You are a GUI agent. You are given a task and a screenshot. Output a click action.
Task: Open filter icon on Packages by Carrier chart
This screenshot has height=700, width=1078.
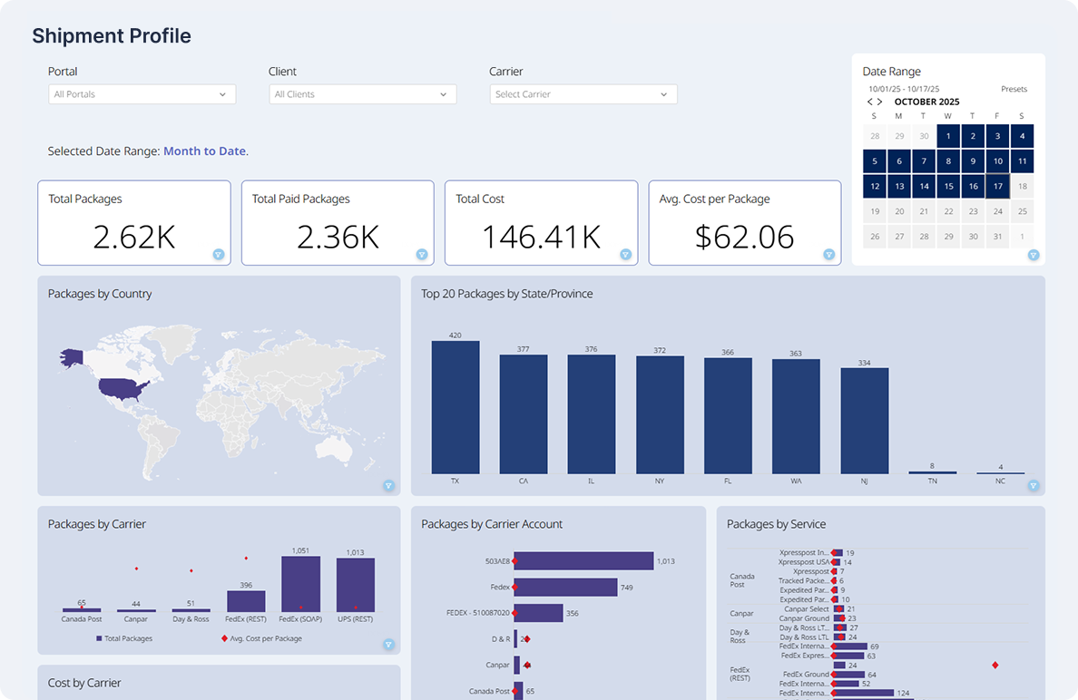[388, 645]
